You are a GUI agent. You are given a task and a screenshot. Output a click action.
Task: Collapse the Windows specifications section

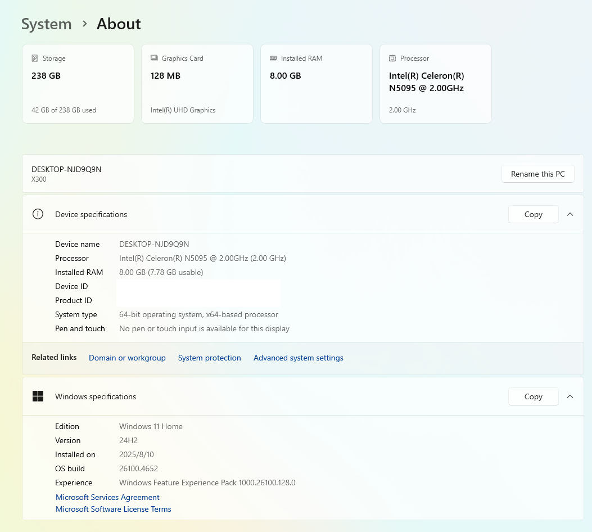point(570,396)
